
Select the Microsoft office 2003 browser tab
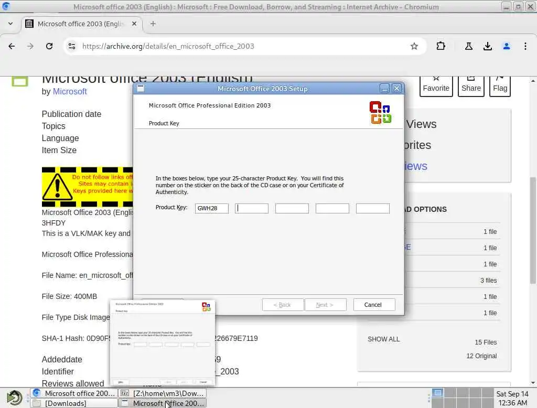[82, 24]
